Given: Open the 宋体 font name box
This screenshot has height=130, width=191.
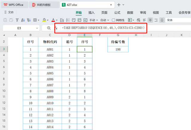Looking at the screenshot, I should pyautogui.click(x=178, y=20).
